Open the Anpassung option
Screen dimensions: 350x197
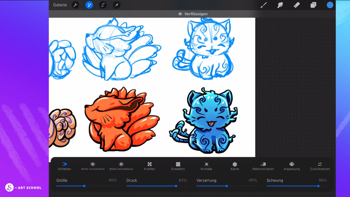coord(292,166)
